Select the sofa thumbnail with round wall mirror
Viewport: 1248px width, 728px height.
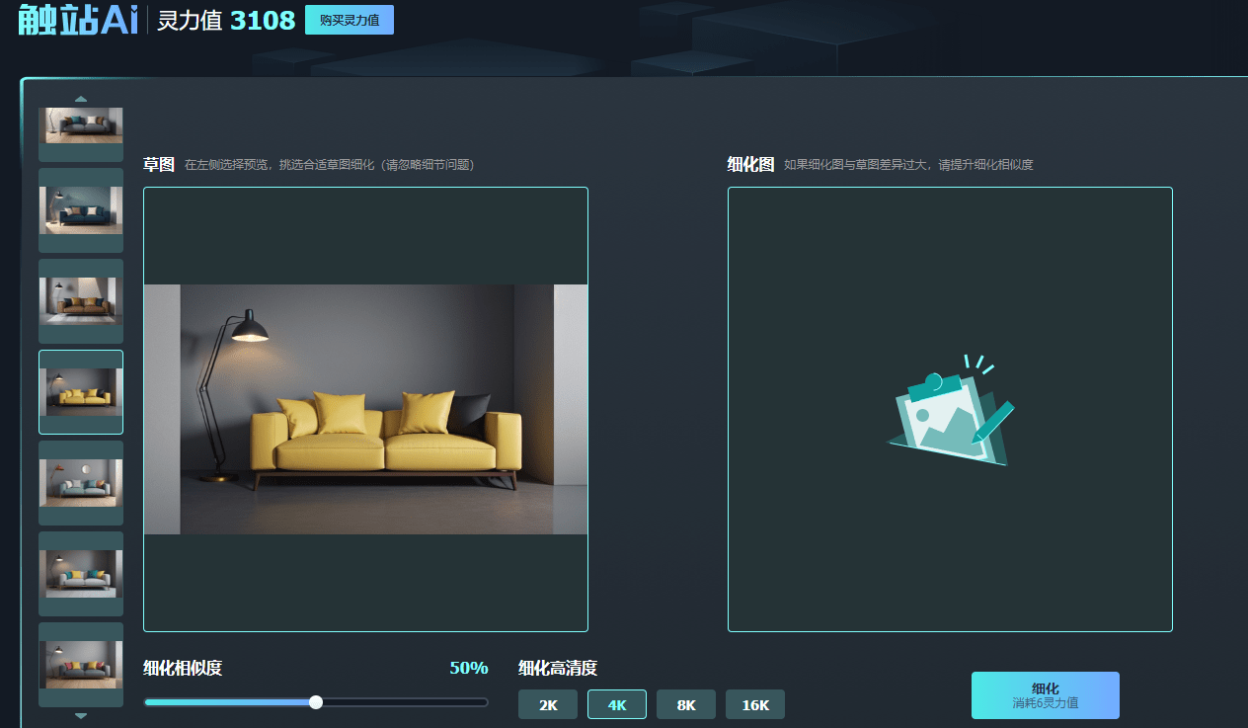[x=81, y=483]
